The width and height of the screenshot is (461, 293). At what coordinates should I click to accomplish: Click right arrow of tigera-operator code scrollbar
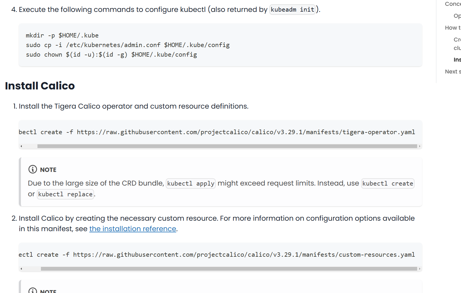419,146
